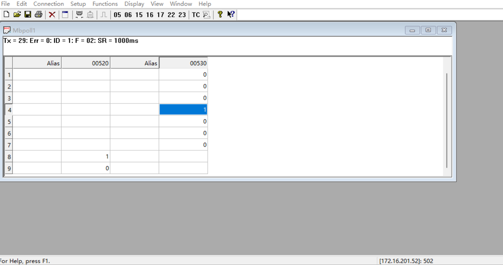Image resolution: width=503 pixels, height=265 pixels.
Task: Select row header number 8
Action: (9, 157)
